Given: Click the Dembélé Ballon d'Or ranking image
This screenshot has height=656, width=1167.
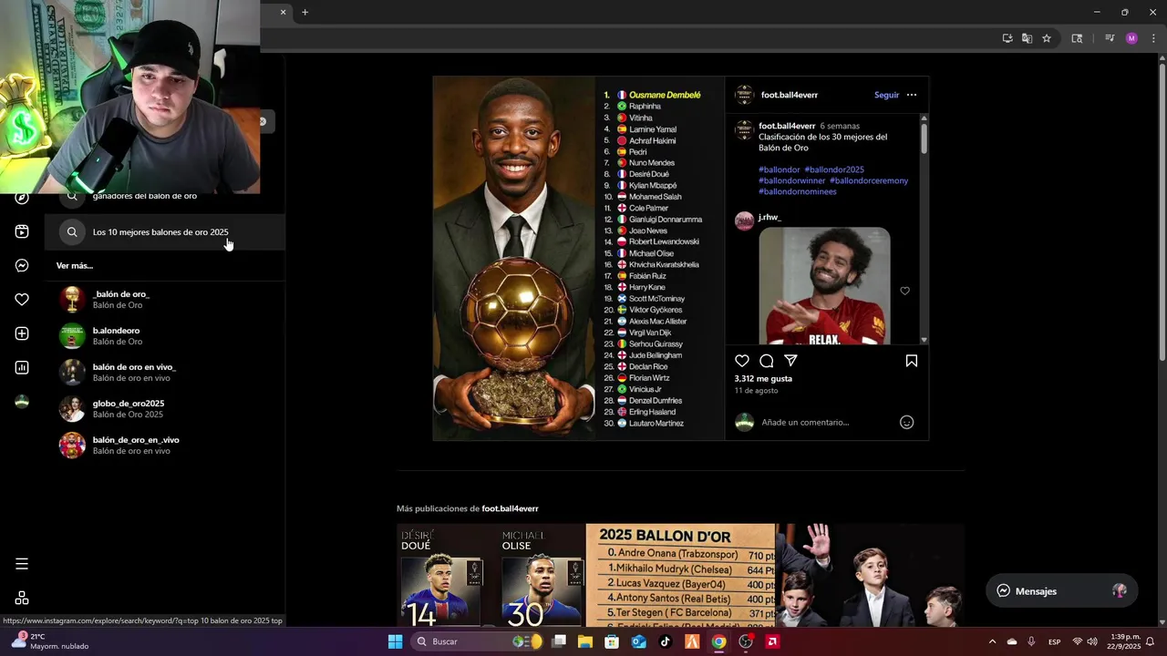Looking at the screenshot, I should 579,258.
